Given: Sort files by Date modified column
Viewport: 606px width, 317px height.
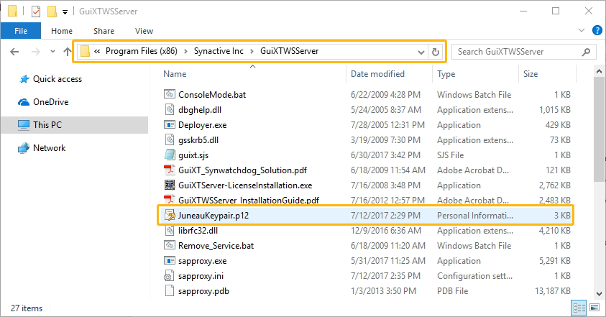Looking at the screenshot, I should click(377, 74).
